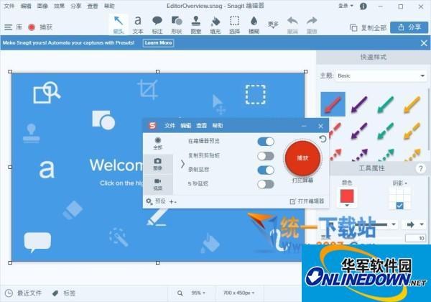
Task: Open the theme Basic dropdown
Action: click(381, 75)
